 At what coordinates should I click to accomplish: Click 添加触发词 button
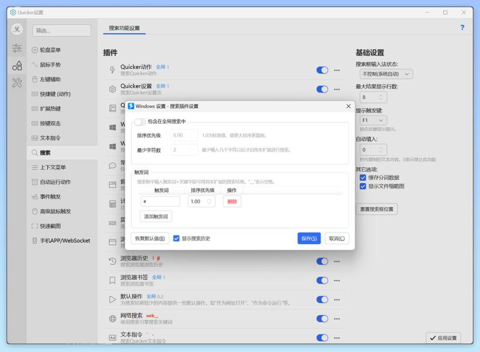(156, 217)
